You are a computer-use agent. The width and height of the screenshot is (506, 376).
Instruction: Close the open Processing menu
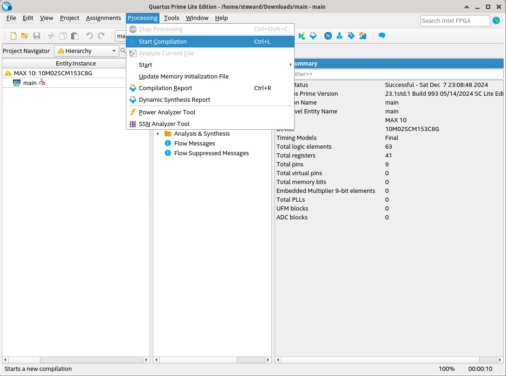click(x=142, y=18)
